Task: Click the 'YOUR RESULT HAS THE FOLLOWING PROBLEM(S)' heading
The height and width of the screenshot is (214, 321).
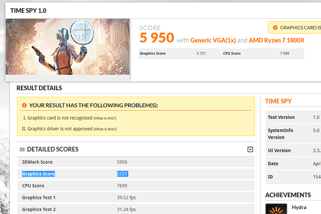Action: tap(93, 105)
